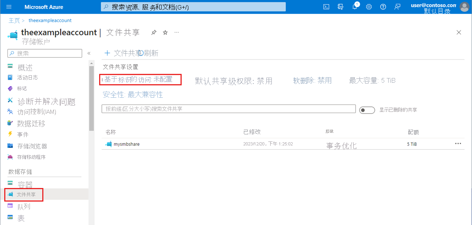Image resolution: width=472 pixels, height=225 pixels.
Task: Click the 访问控制(IAM) people icon
Action: coord(10,112)
